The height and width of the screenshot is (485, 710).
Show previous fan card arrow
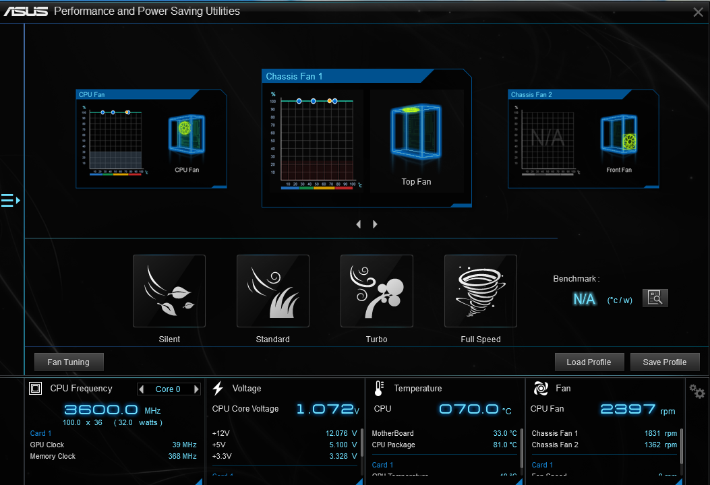(359, 224)
